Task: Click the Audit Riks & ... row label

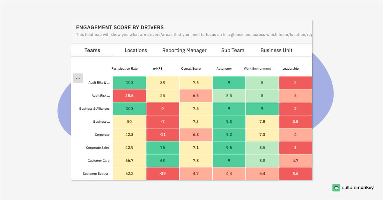Action: click(99, 83)
